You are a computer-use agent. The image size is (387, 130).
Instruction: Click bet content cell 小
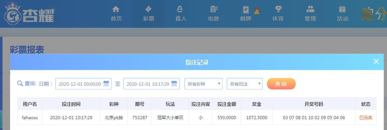pyautogui.click(x=201, y=118)
